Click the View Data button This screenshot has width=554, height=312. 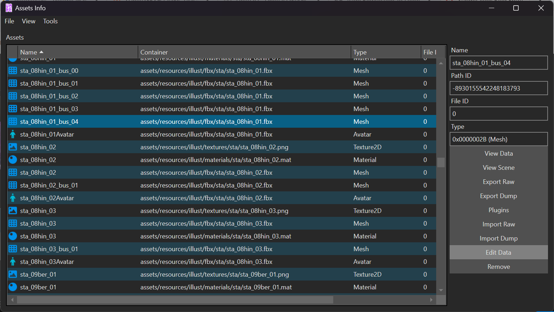tap(499, 153)
